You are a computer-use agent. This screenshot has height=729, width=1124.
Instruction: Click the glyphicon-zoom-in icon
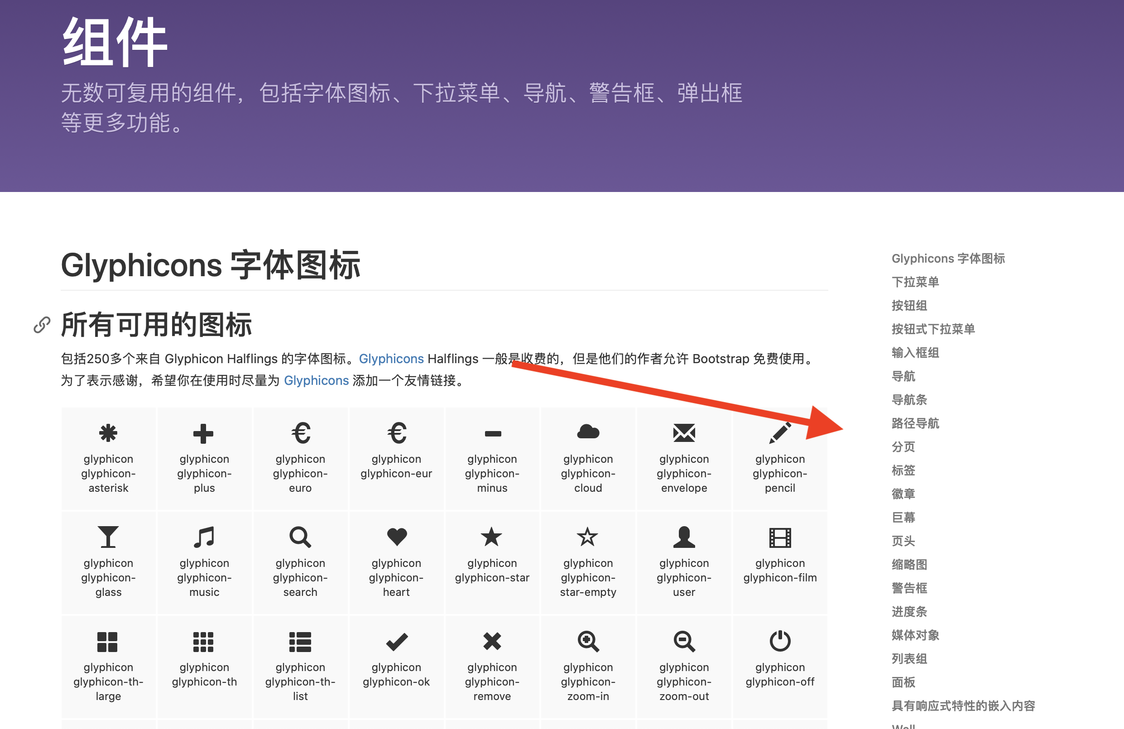coord(588,641)
